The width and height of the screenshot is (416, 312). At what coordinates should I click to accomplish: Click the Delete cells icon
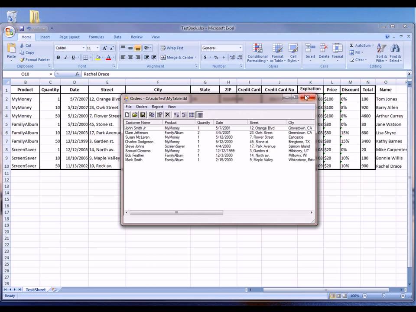324,49
